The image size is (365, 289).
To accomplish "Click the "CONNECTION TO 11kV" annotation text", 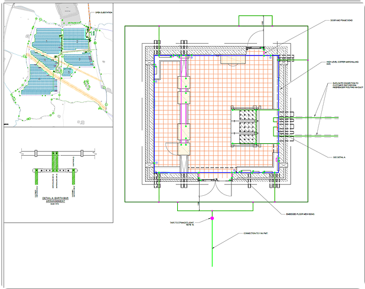I will [x=256, y=233].
